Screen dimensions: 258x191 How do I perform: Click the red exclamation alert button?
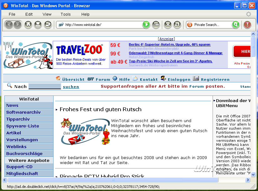coord(247,25)
